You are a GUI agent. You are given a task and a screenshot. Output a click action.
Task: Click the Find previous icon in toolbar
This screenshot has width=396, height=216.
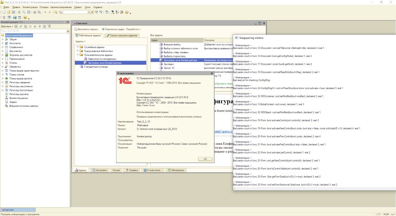point(101,12)
